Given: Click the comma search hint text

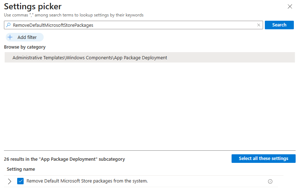Looking at the screenshot, I should pos(74,15).
